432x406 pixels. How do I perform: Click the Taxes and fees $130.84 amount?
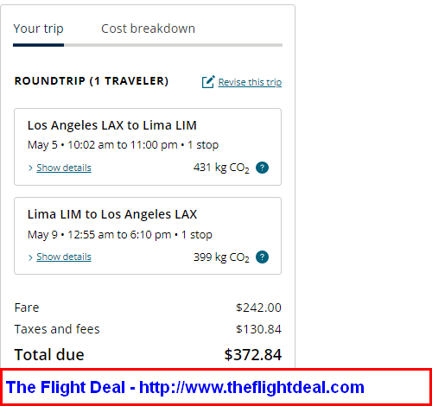258,329
